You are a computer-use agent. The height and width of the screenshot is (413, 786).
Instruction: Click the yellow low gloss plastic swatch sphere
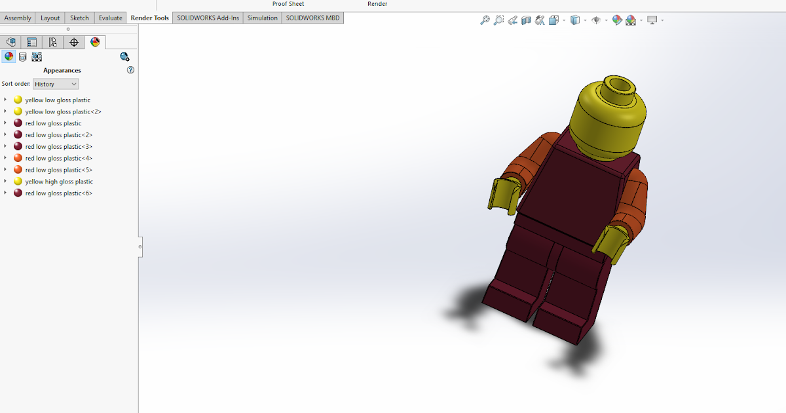click(17, 99)
